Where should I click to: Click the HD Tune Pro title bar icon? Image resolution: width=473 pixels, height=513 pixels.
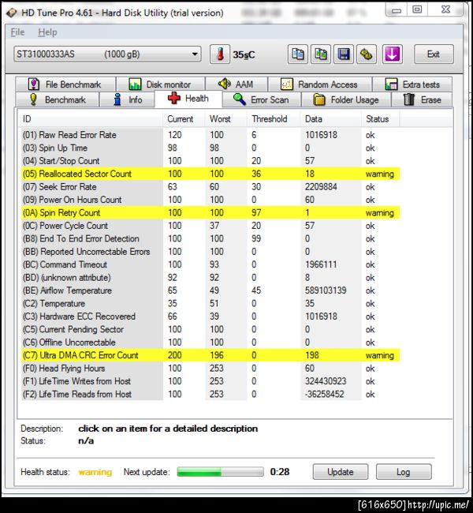pos(12,13)
